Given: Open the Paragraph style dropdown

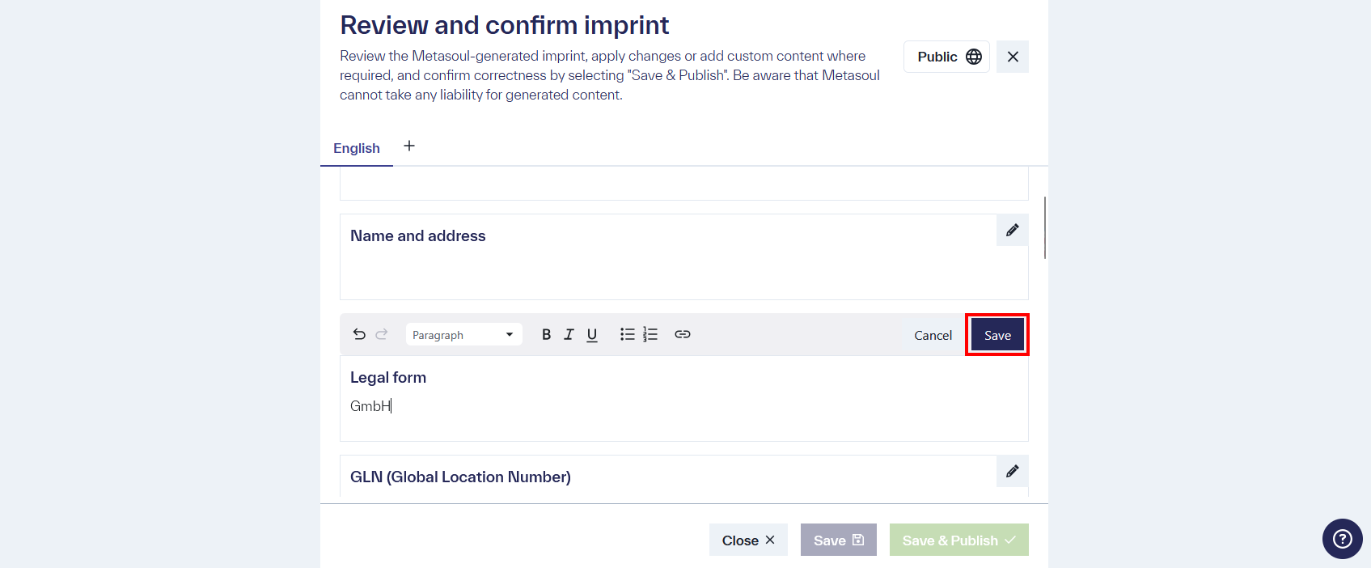Looking at the screenshot, I should pos(463,335).
